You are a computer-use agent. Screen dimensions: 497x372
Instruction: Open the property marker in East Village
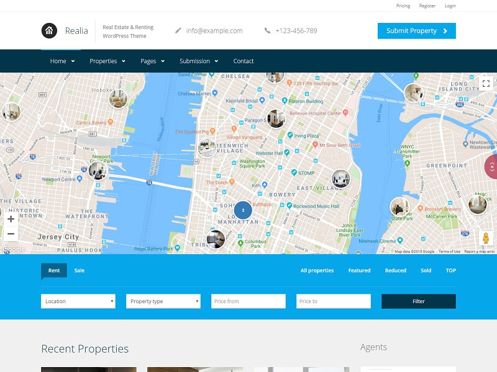(x=340, y=179)
